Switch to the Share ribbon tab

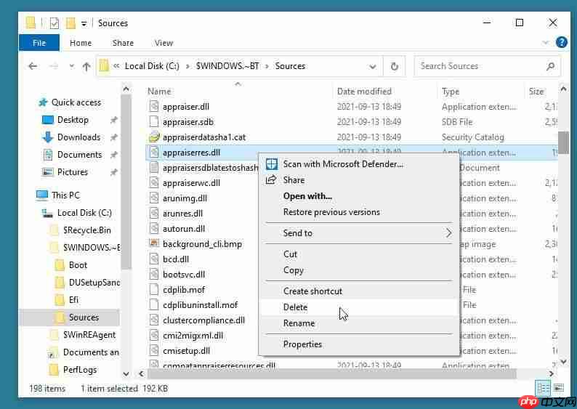point(123,43)
